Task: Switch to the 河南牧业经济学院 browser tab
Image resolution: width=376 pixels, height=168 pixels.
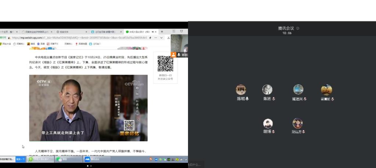Action: (x=36, y=32)
